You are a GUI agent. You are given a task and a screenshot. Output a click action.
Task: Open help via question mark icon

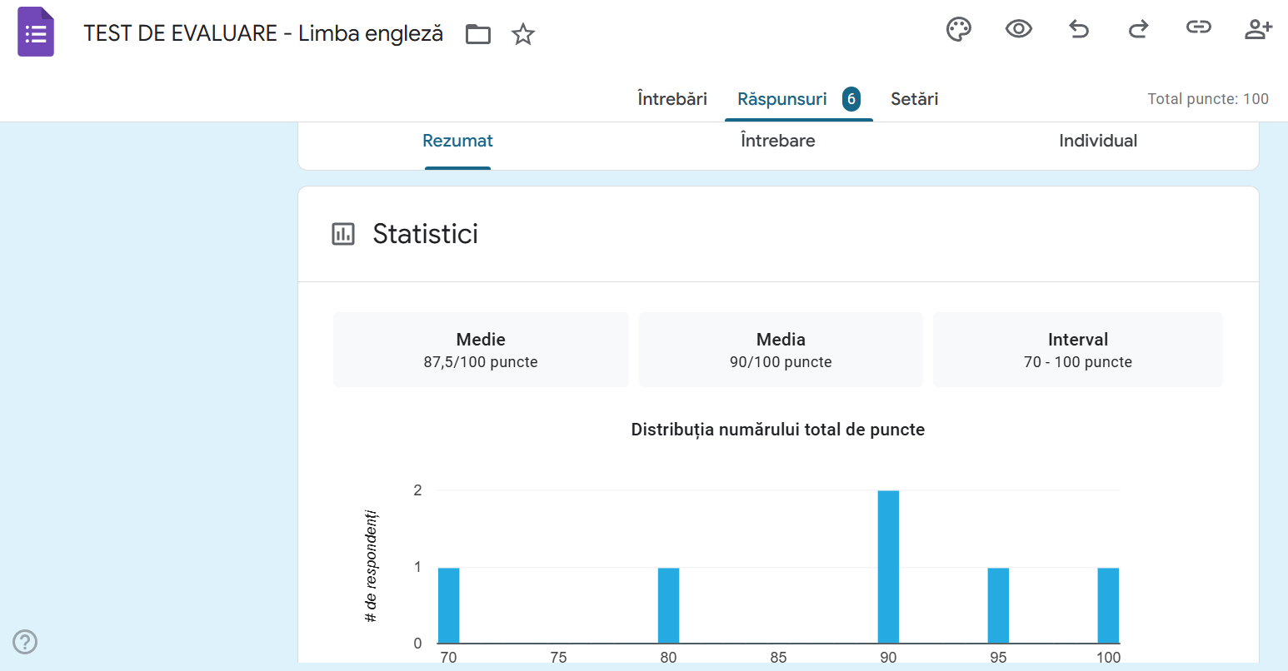click(x=25, y=642)
